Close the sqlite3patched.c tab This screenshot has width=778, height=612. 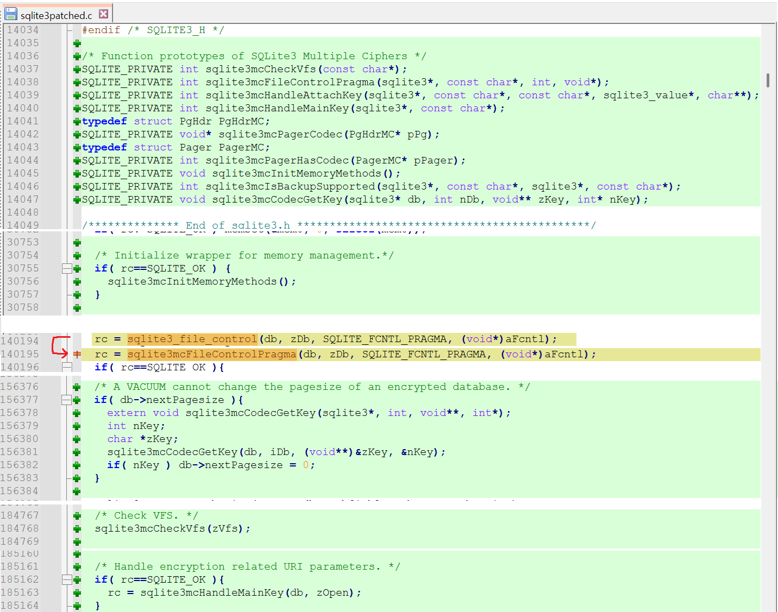point(103,14)
